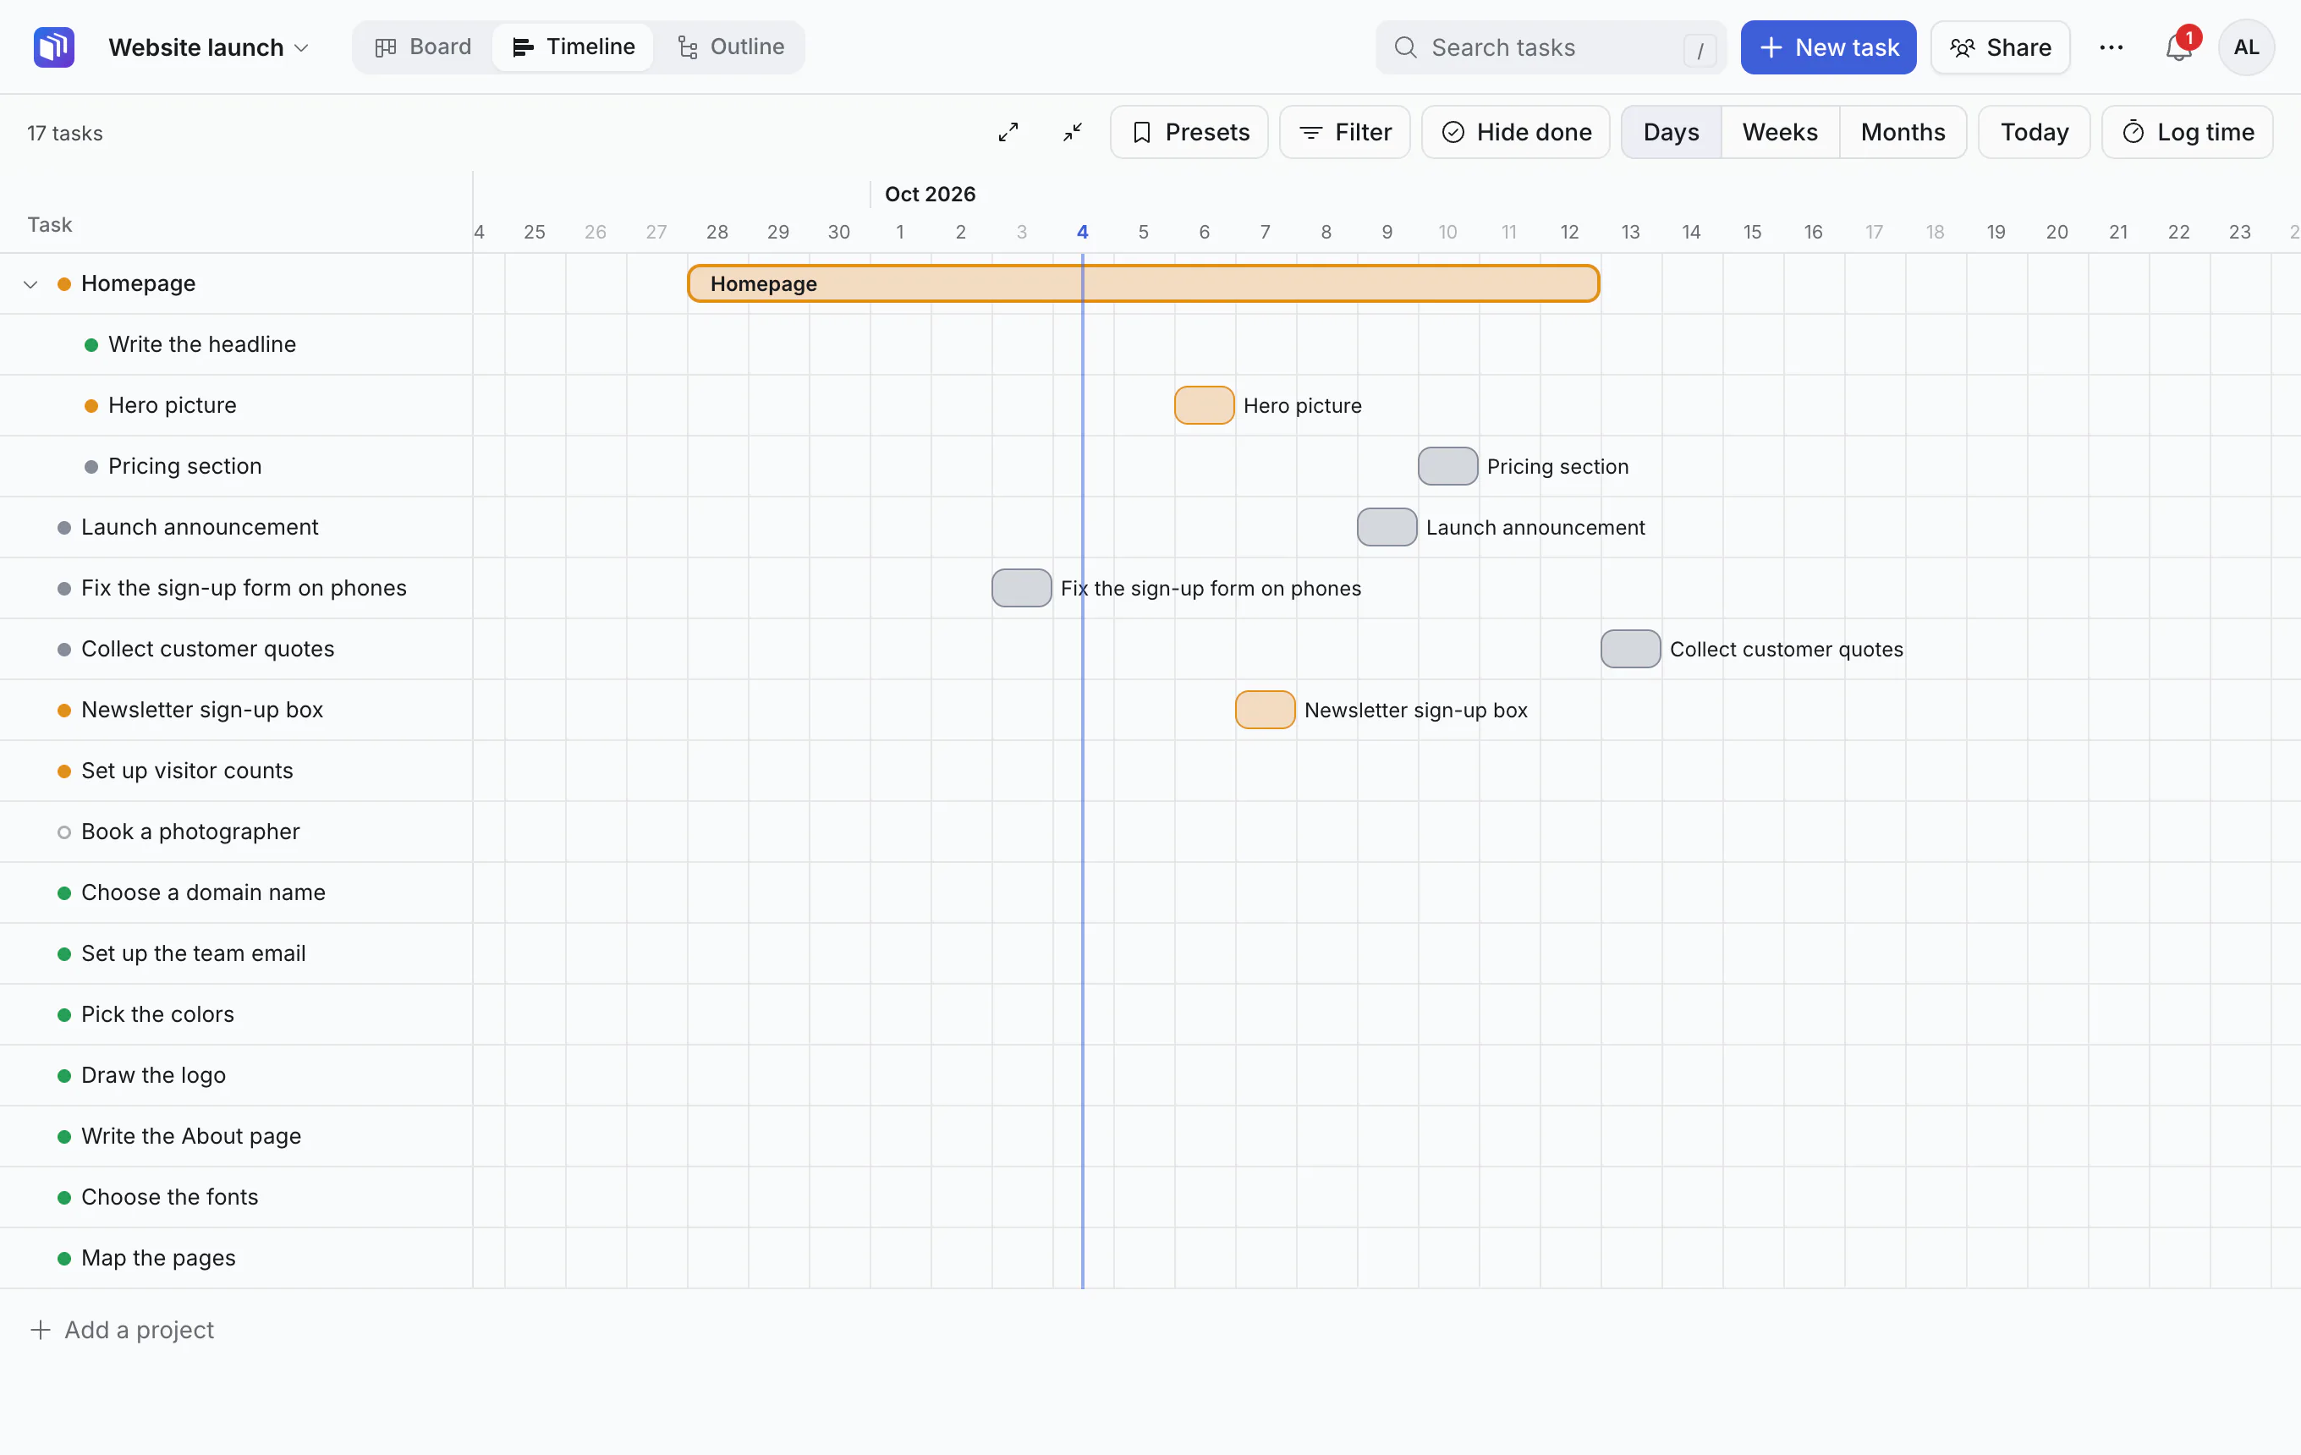Switch timeline scale to Weeks
The width and height of the screenshot is (2301, 1455).
click(x=1779, y=132)
